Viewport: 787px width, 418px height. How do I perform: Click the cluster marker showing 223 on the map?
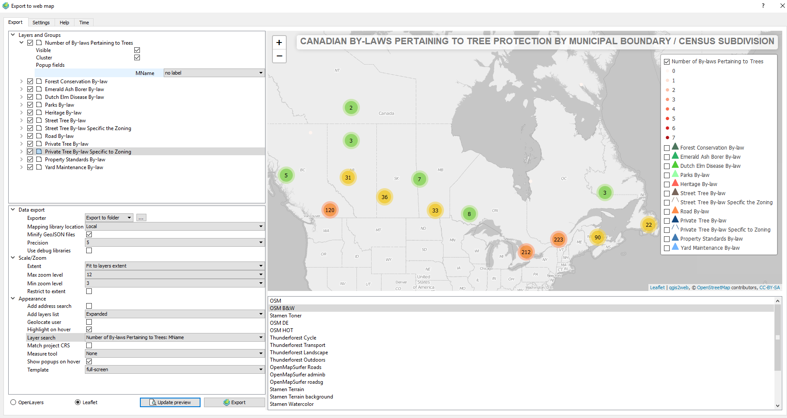pos(558,239)
